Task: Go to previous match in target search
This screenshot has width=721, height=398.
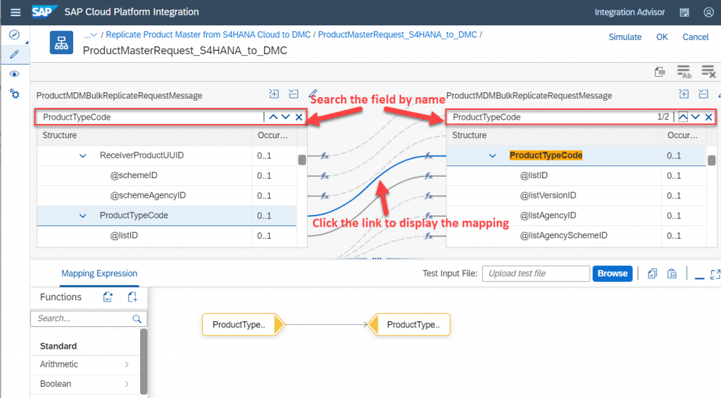Action: pos(683,118)
